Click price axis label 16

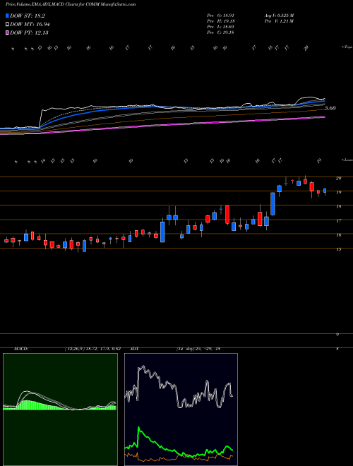point(338,235)
